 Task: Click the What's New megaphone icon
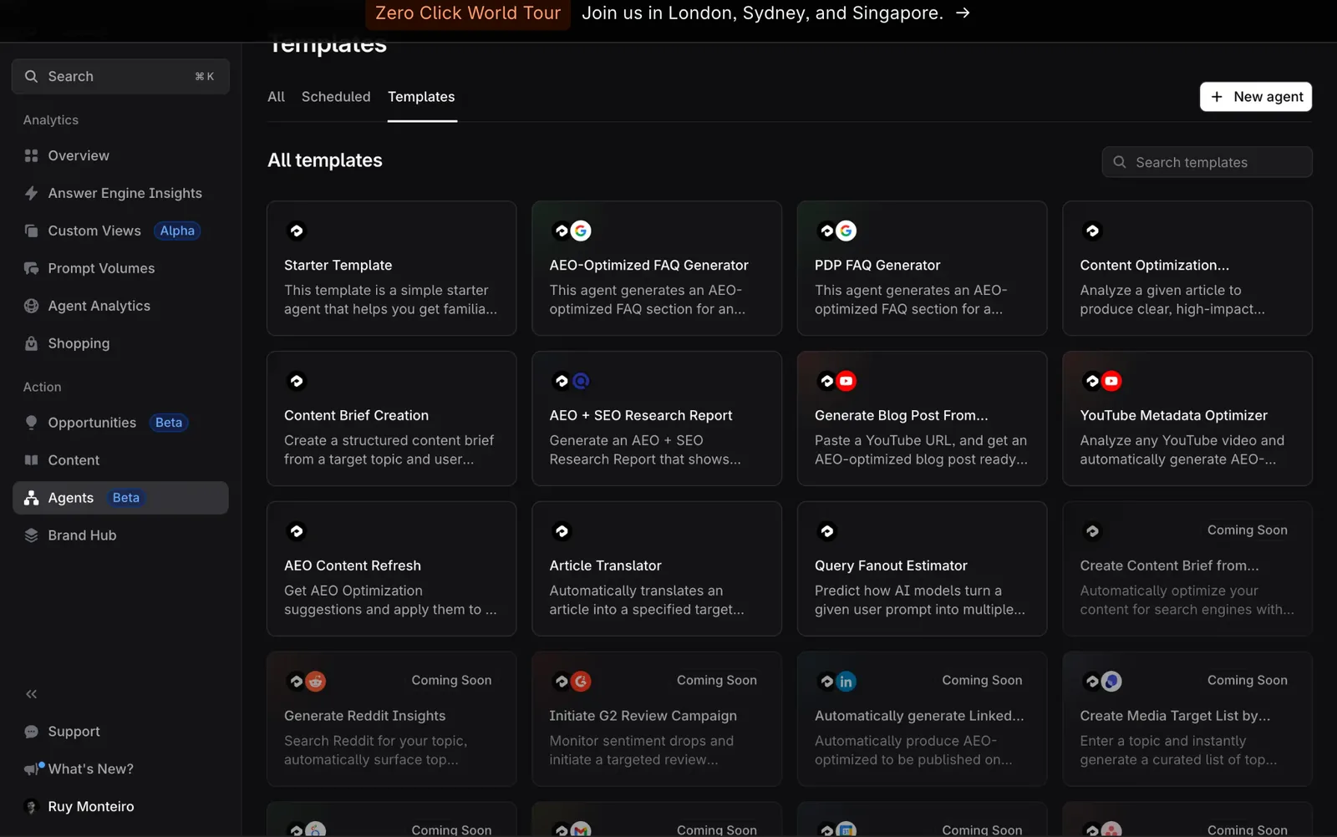pyautogui.click(x=33, y=769)
